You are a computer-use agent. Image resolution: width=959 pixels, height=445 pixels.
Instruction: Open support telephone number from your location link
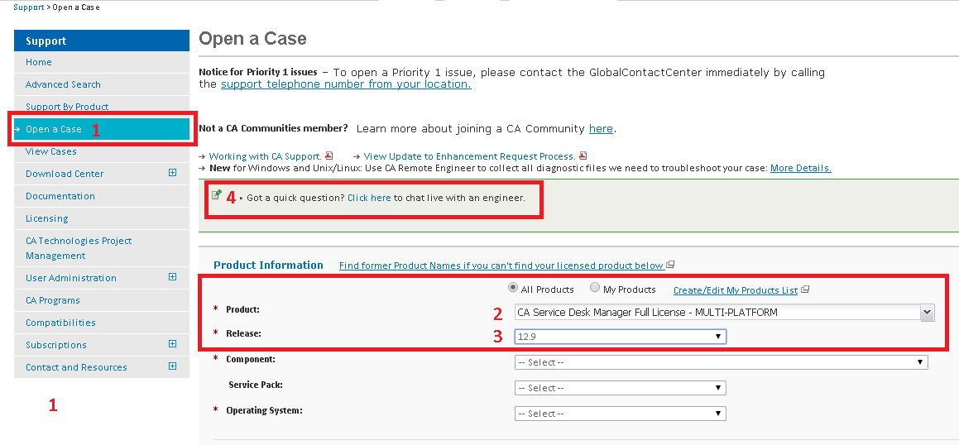[346, 84]
